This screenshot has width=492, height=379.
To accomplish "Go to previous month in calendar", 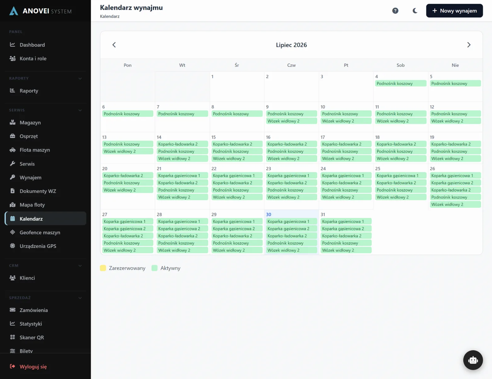I will coord(114,45).
